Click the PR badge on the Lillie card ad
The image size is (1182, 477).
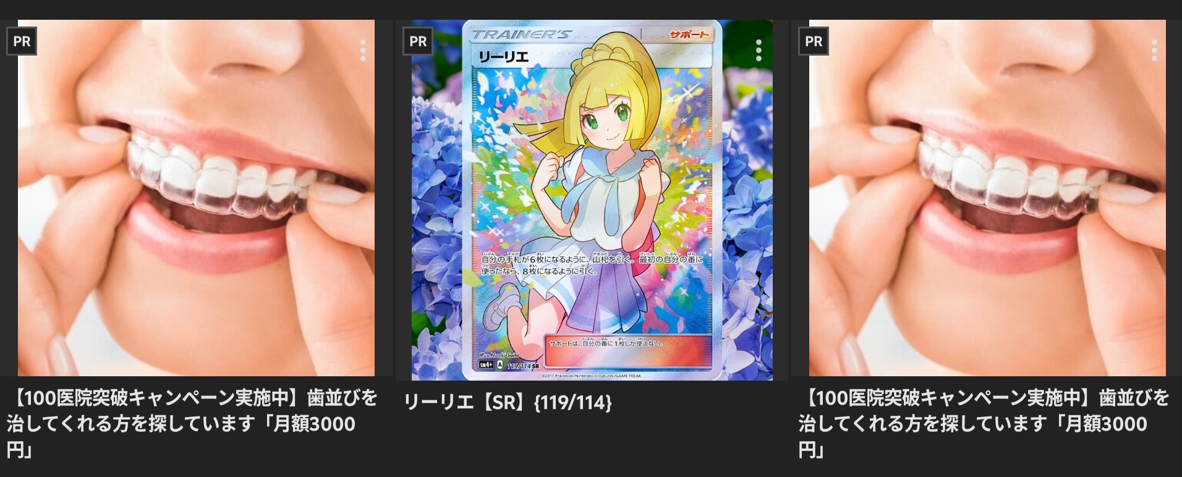[x=418, y=41]
